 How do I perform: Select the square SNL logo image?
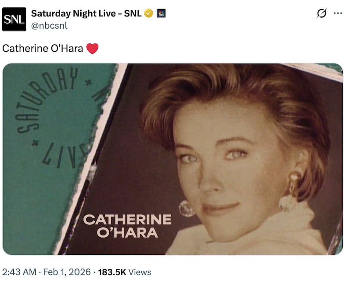(x=15, y=18)
